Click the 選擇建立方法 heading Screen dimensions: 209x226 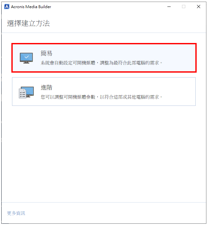click(28, 23)
